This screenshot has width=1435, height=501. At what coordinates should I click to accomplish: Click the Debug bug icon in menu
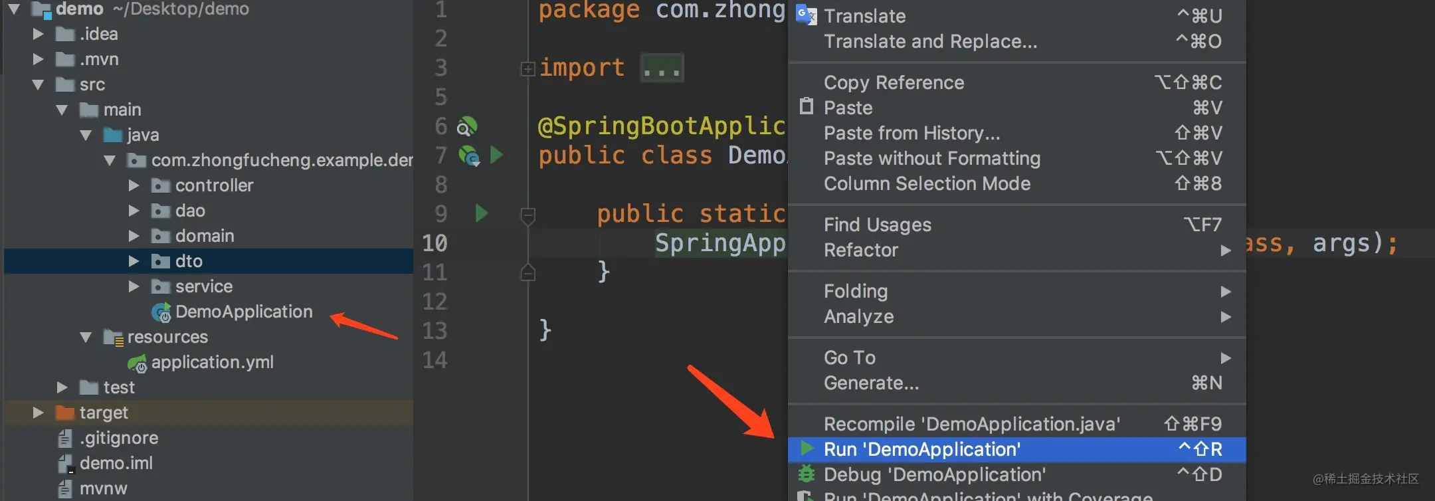(x=807, y=474)
